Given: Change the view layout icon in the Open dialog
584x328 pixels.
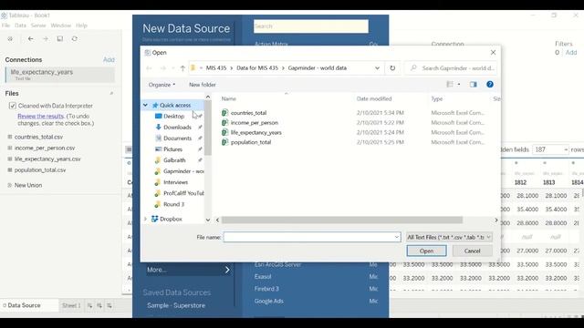Looking at the screenshot, I should coord(450,85).
